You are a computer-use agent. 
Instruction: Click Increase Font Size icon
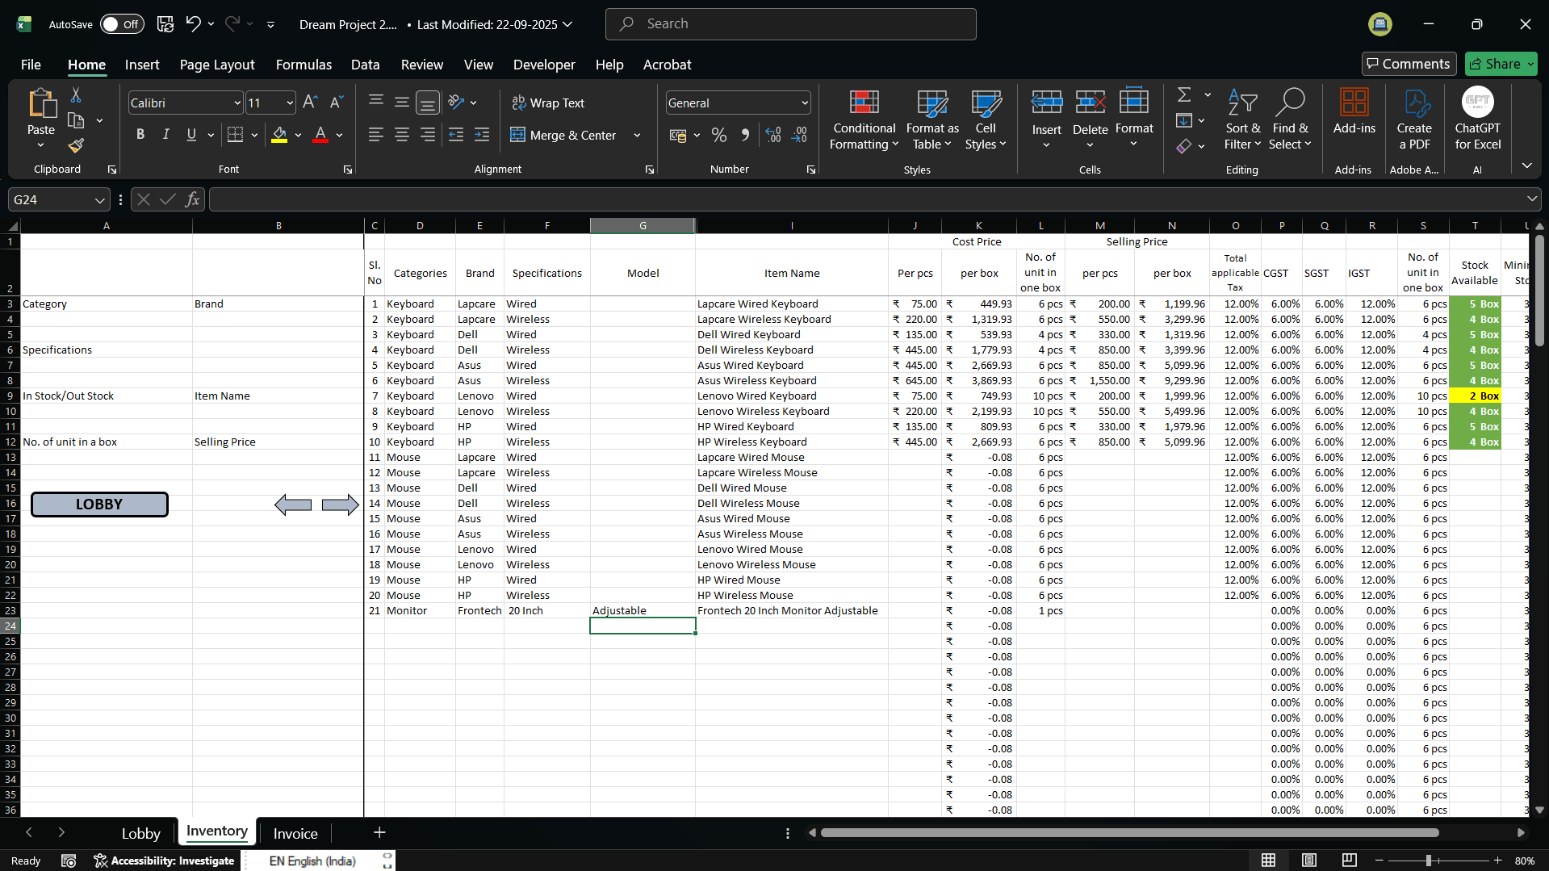click(x=310, y=103)
